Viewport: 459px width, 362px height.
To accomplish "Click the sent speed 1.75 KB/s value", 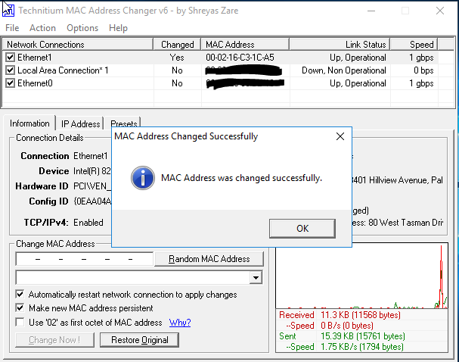I will click(x=362, y=347).
